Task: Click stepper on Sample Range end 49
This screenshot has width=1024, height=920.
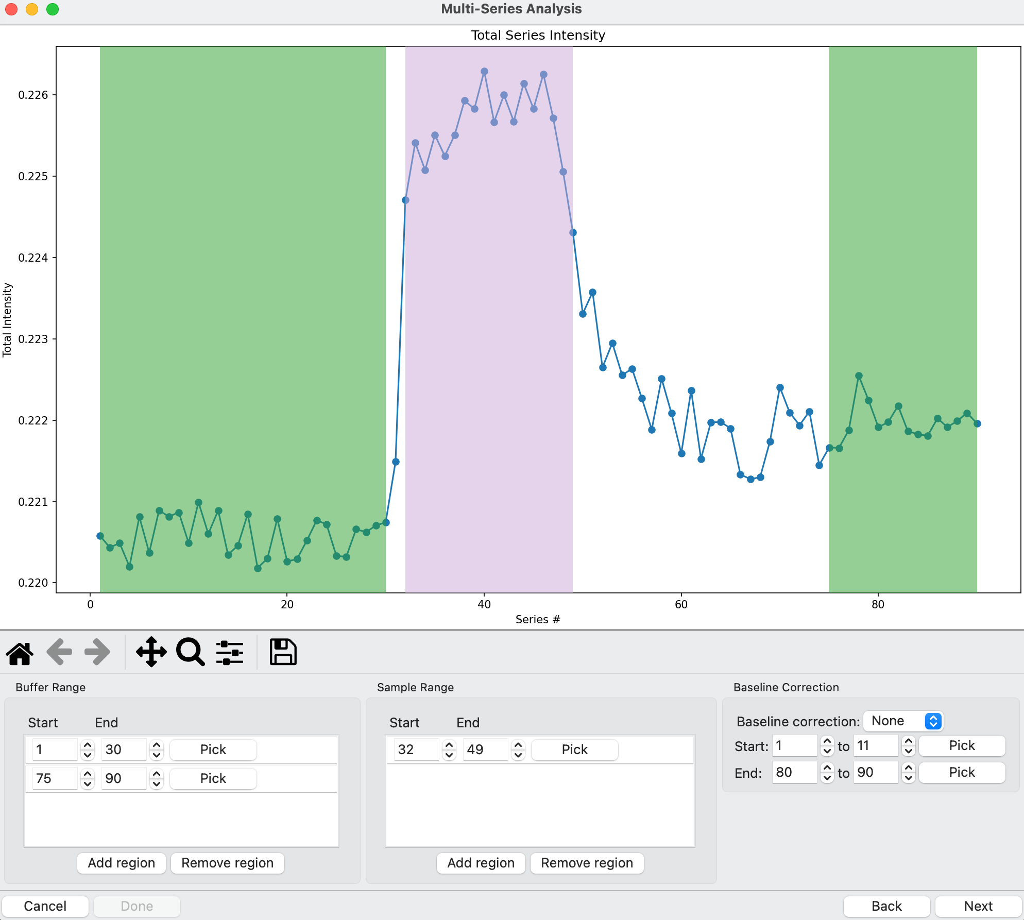Action: tap(518, 749)
